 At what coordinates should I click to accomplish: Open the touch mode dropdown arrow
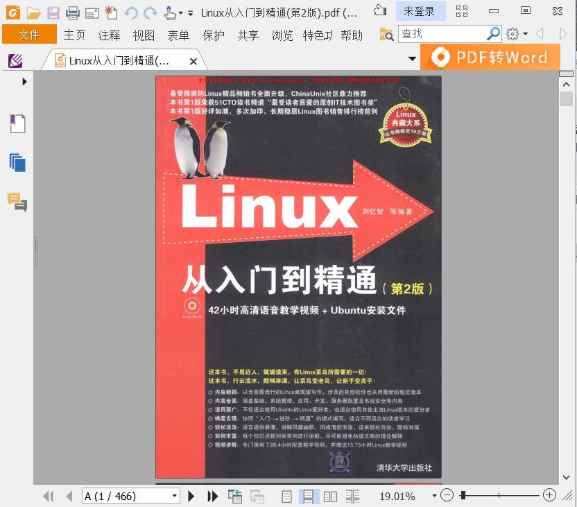point(181,13)
